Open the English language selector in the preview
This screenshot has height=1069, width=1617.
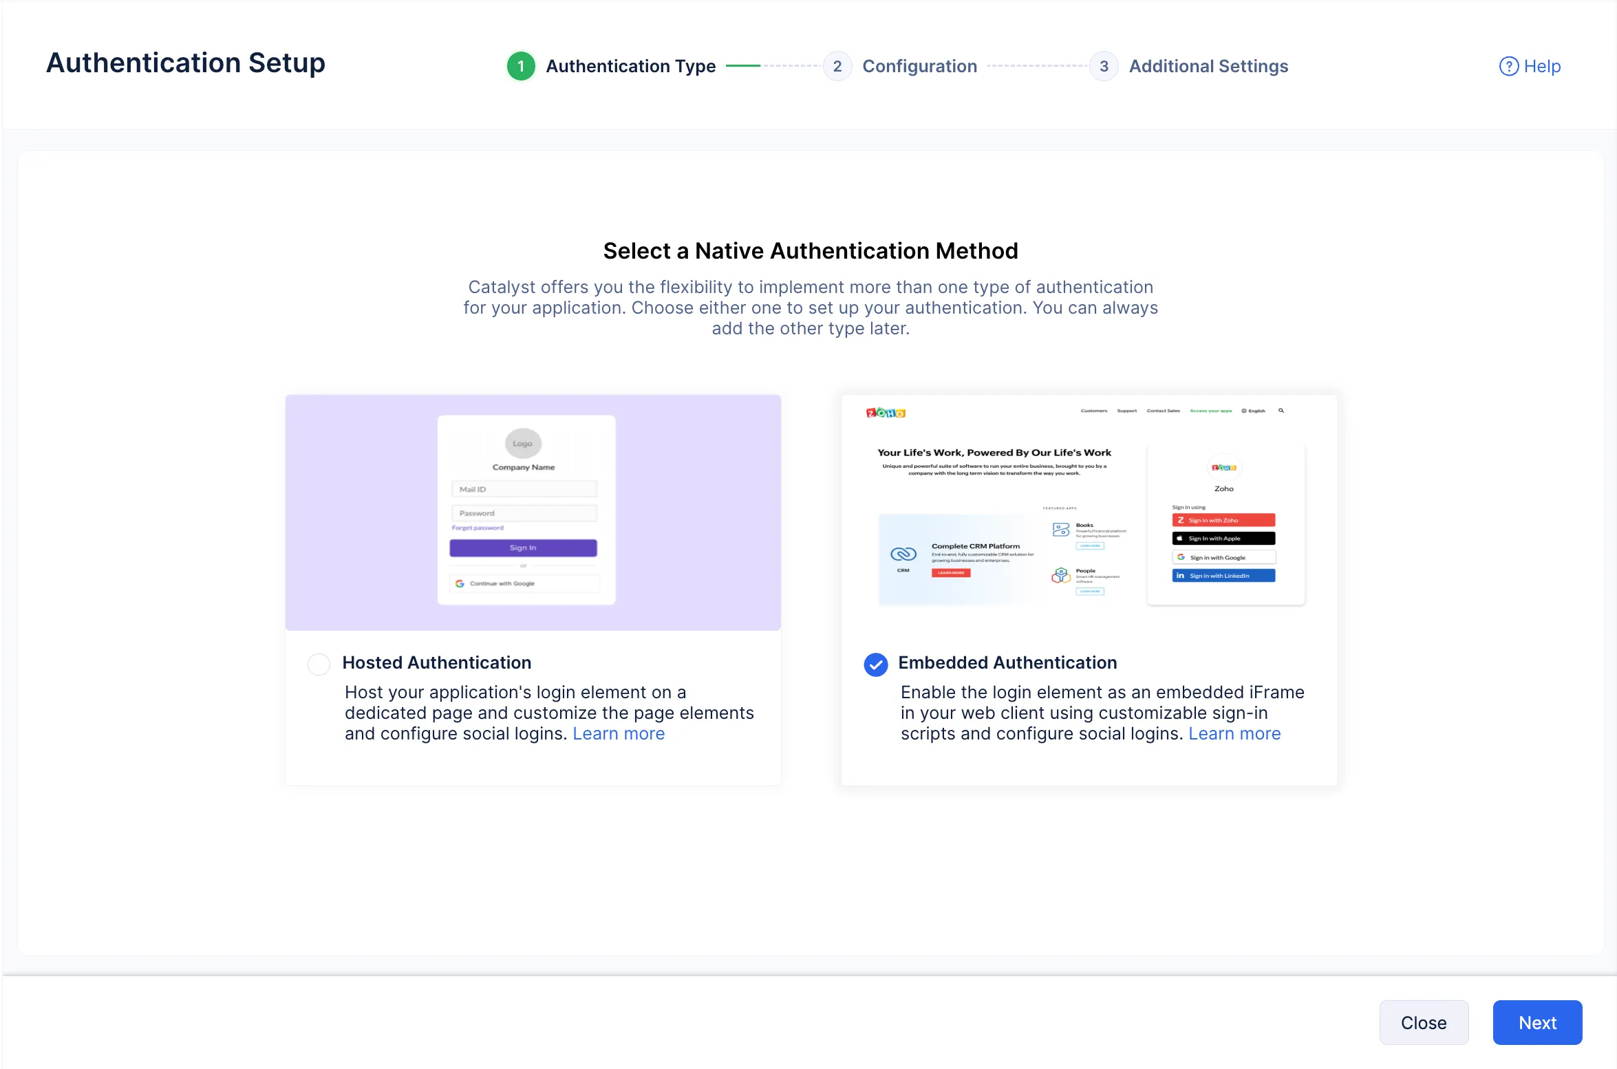point(1254,411)
